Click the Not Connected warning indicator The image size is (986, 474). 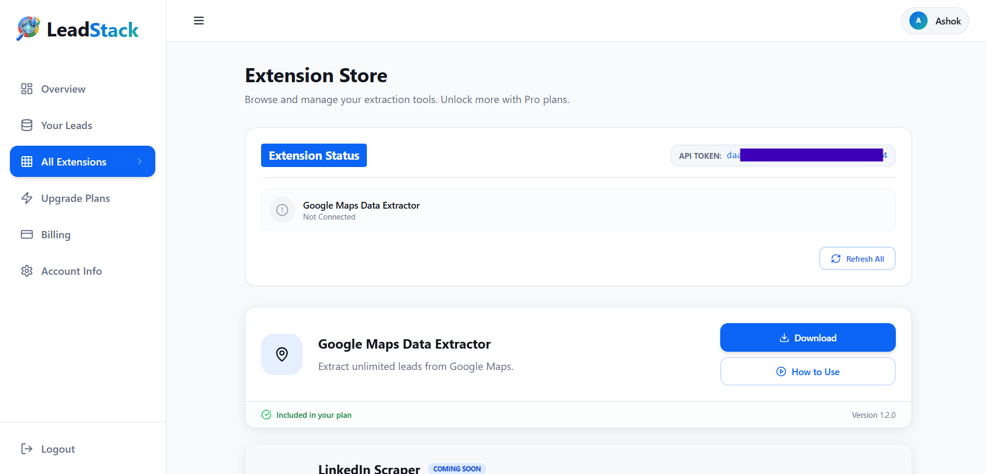[x=282, y=210]
